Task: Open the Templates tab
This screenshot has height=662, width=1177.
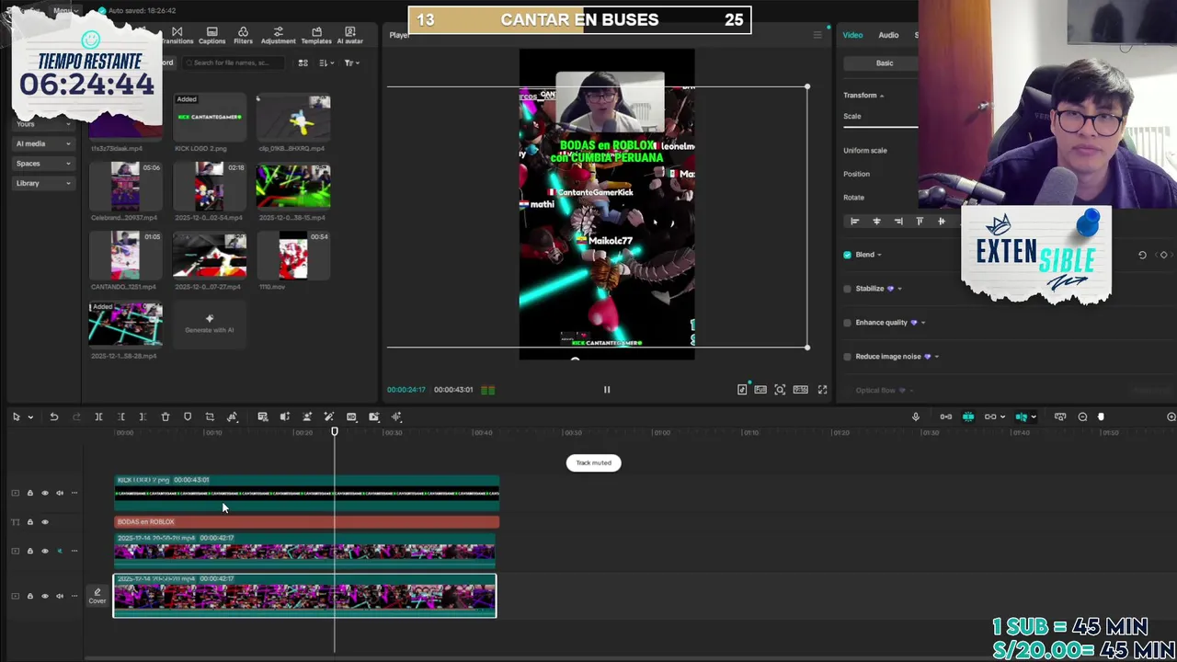Action: tap(316, 35)
